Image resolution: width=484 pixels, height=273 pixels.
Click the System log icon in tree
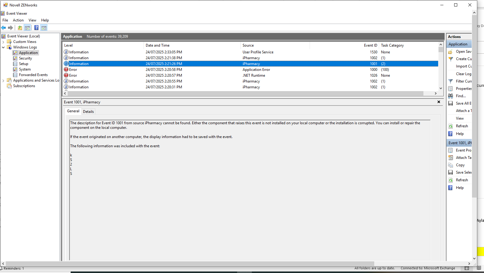(x=15, y=69)
